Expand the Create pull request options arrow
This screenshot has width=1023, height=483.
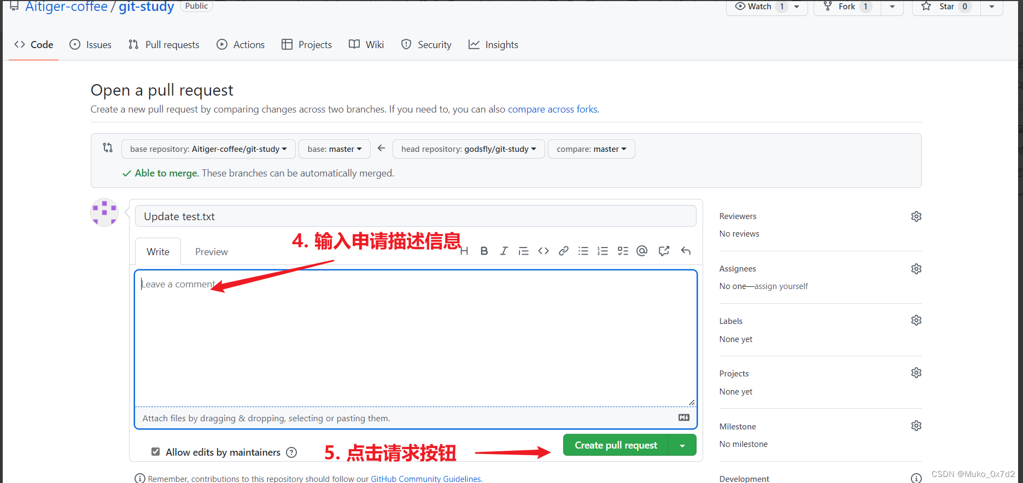[682, 445]
